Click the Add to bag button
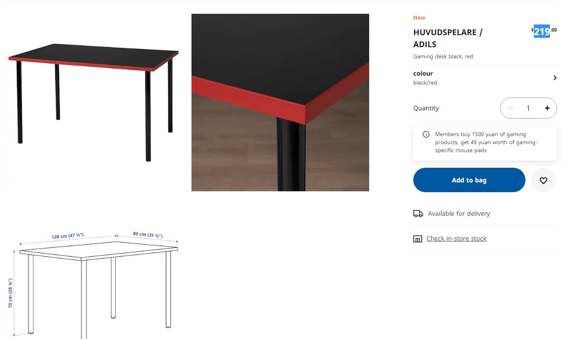The height and width of the screenshot is (339, 566). pyautogui.click(x=469, y=180)
